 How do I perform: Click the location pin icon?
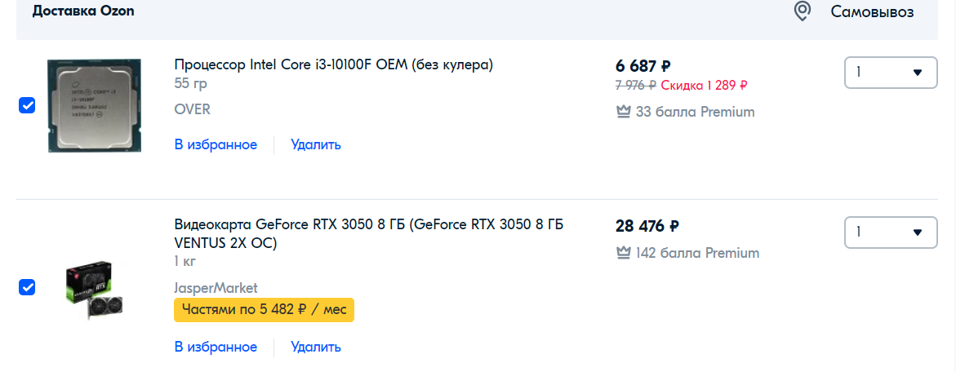click(803, 11)
